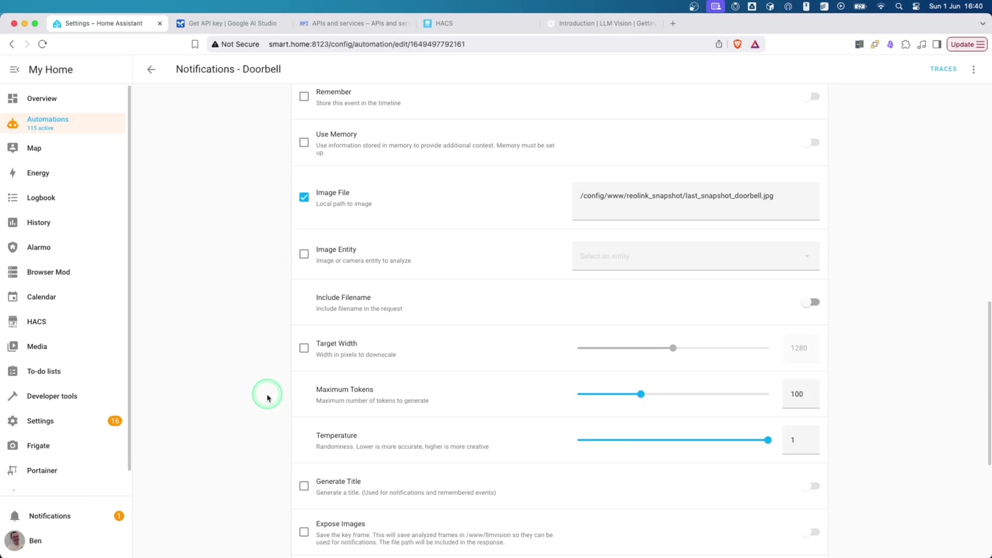Screen dimensions: 992x558
Task: Expand the browser tab list chevron
Action: coord(982,23)
